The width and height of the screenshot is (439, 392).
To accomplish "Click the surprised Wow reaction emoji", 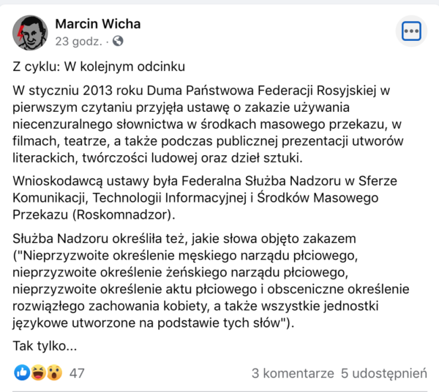I will pos(53,373).
